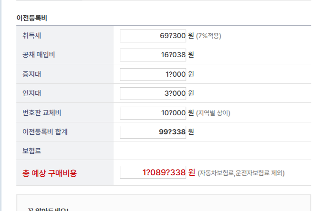Click the (7%적용) note beside 취득세

pyautogui.click(x=208, y=36)
